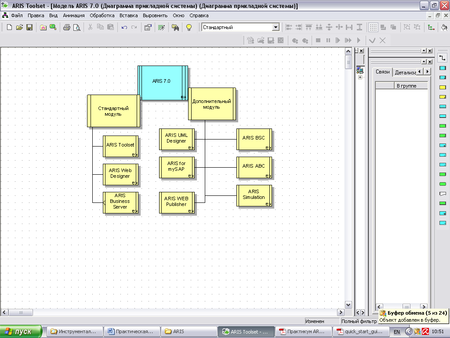Click the horizontal scrollbar right arrow of canvas

click(341, 312)
